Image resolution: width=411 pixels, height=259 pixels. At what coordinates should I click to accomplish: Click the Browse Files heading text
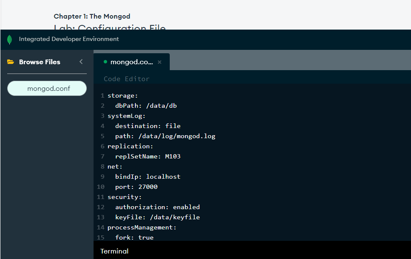39,62
